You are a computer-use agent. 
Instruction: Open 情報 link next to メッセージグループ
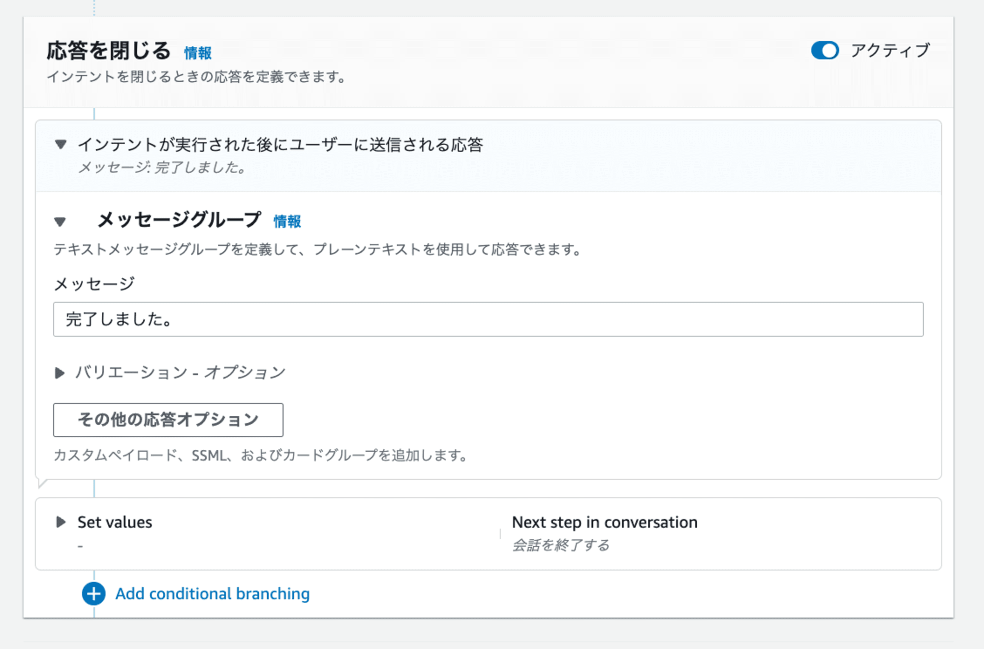coord(287,221)
